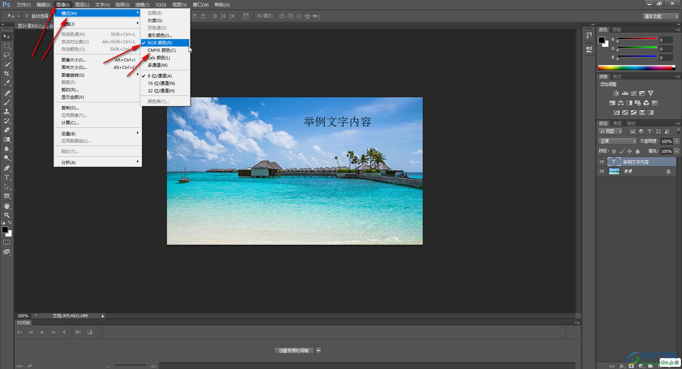682x369 pixels.
Task: Select the Gradient tool
Action: point(7,139)
